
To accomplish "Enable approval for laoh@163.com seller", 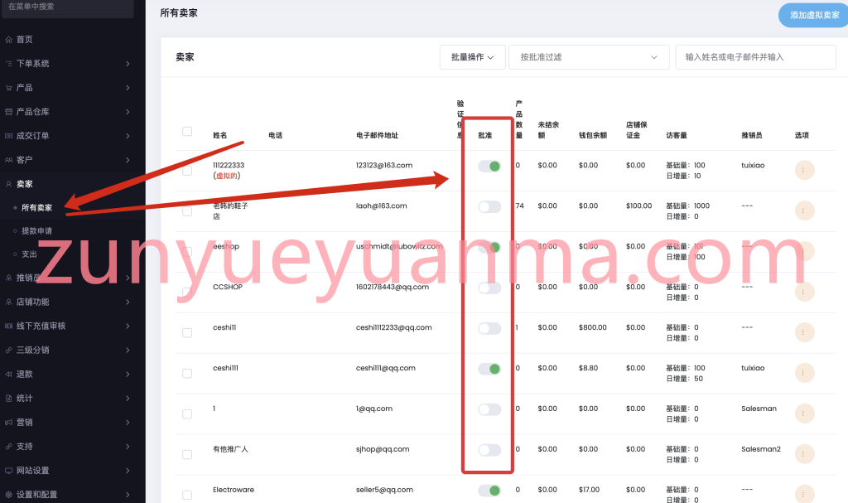I will [489, 207].
